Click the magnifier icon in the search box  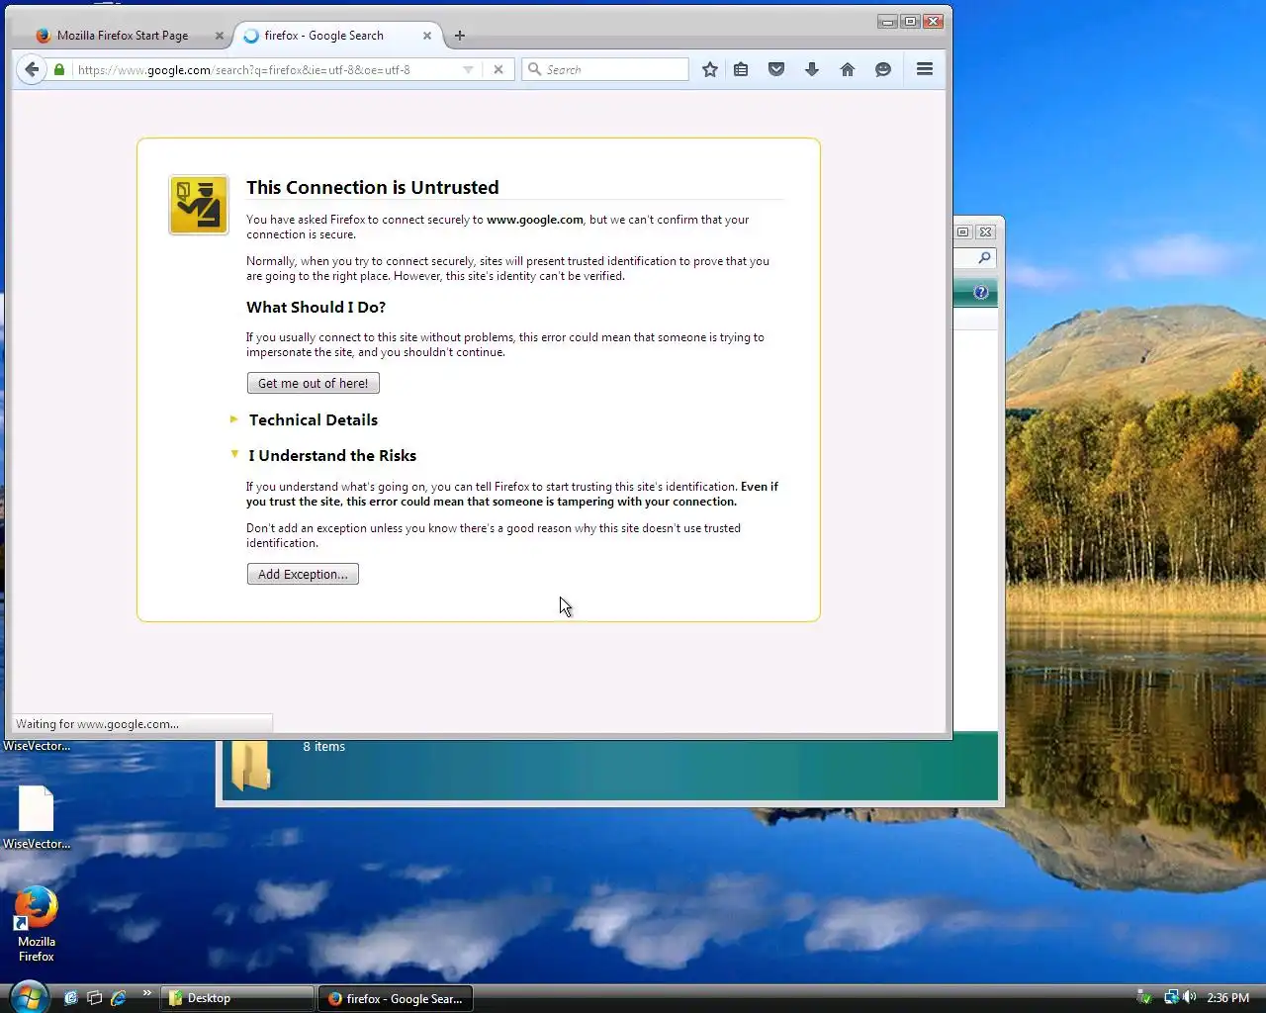534,69
